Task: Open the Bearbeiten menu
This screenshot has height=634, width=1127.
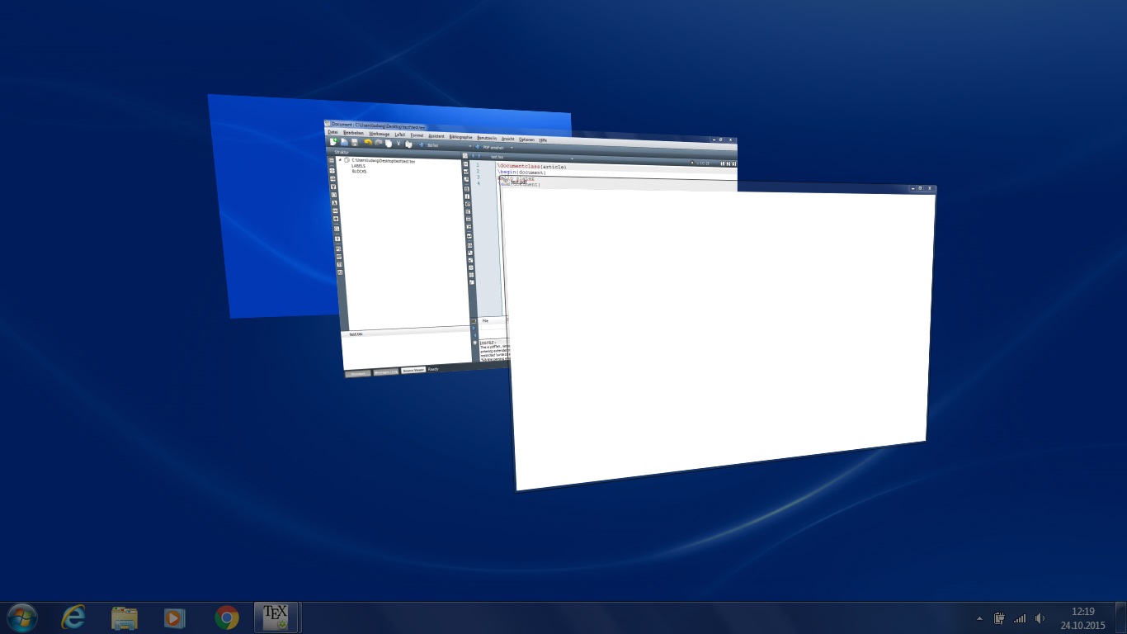Action: tap(353, 133)
